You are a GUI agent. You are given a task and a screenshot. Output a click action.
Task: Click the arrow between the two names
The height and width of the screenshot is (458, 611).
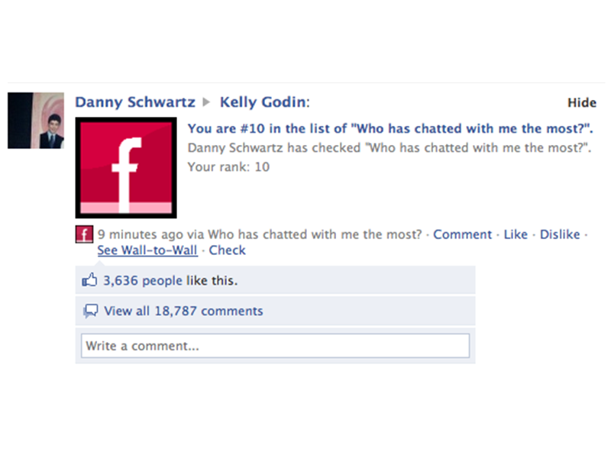[x=206, y=102]
